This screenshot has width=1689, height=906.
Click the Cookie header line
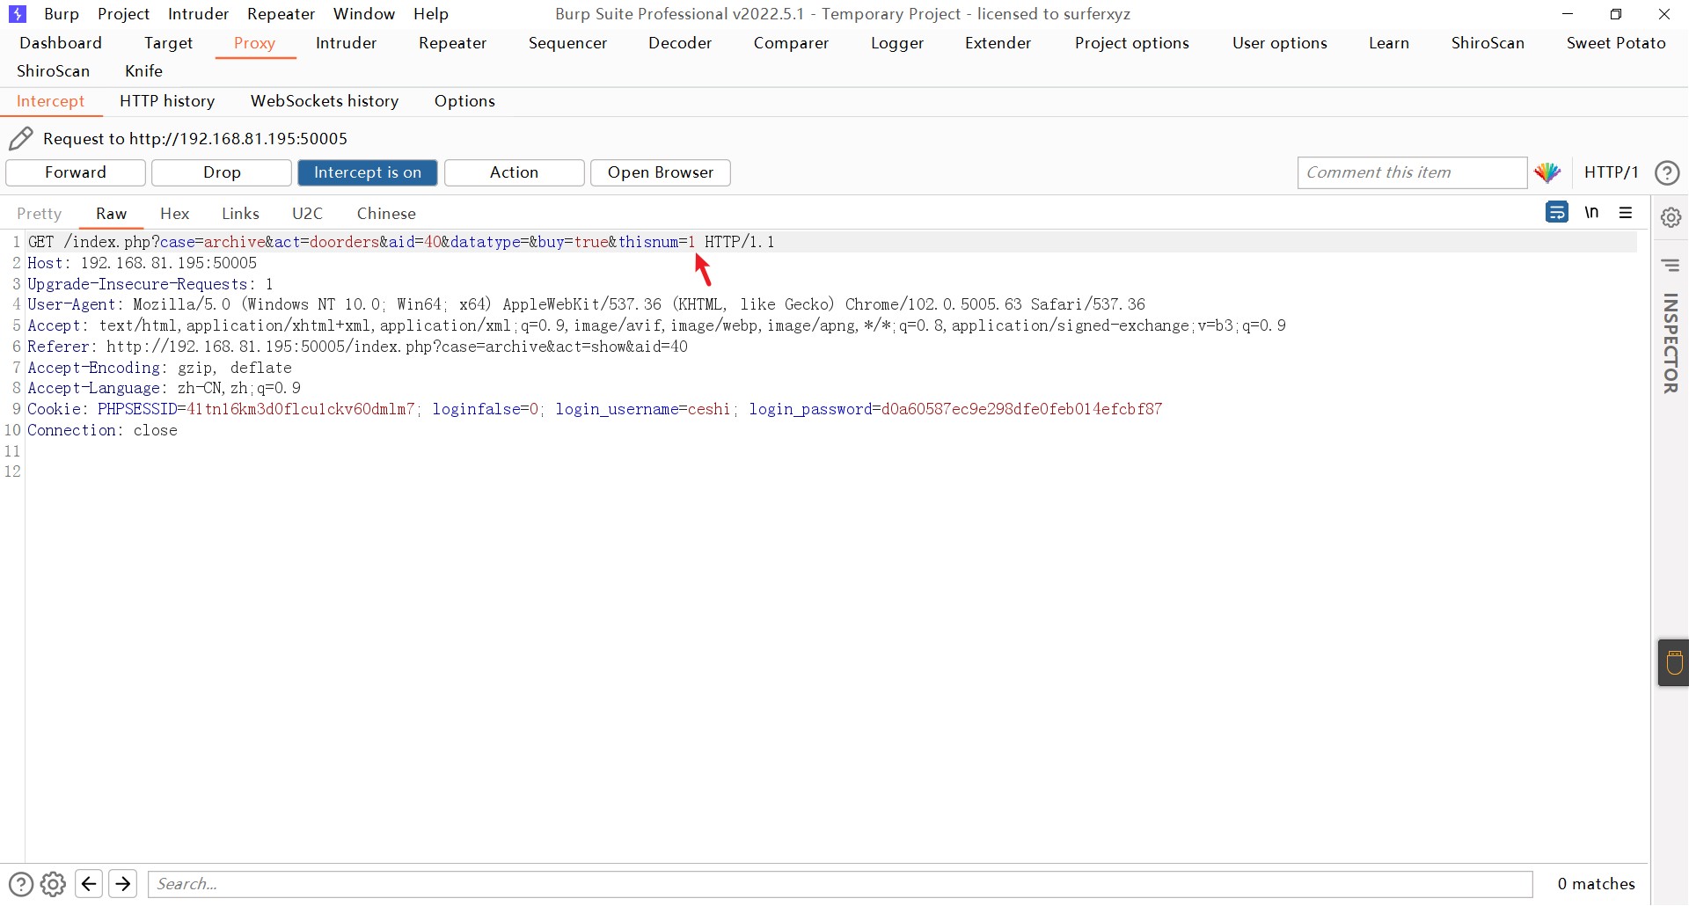595,409
